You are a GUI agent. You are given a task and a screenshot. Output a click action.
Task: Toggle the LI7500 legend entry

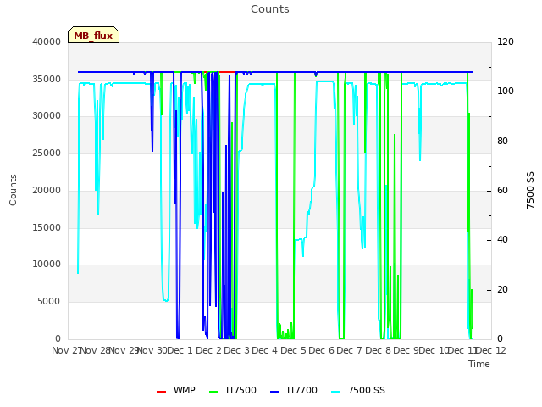click(x=233, y=390)
